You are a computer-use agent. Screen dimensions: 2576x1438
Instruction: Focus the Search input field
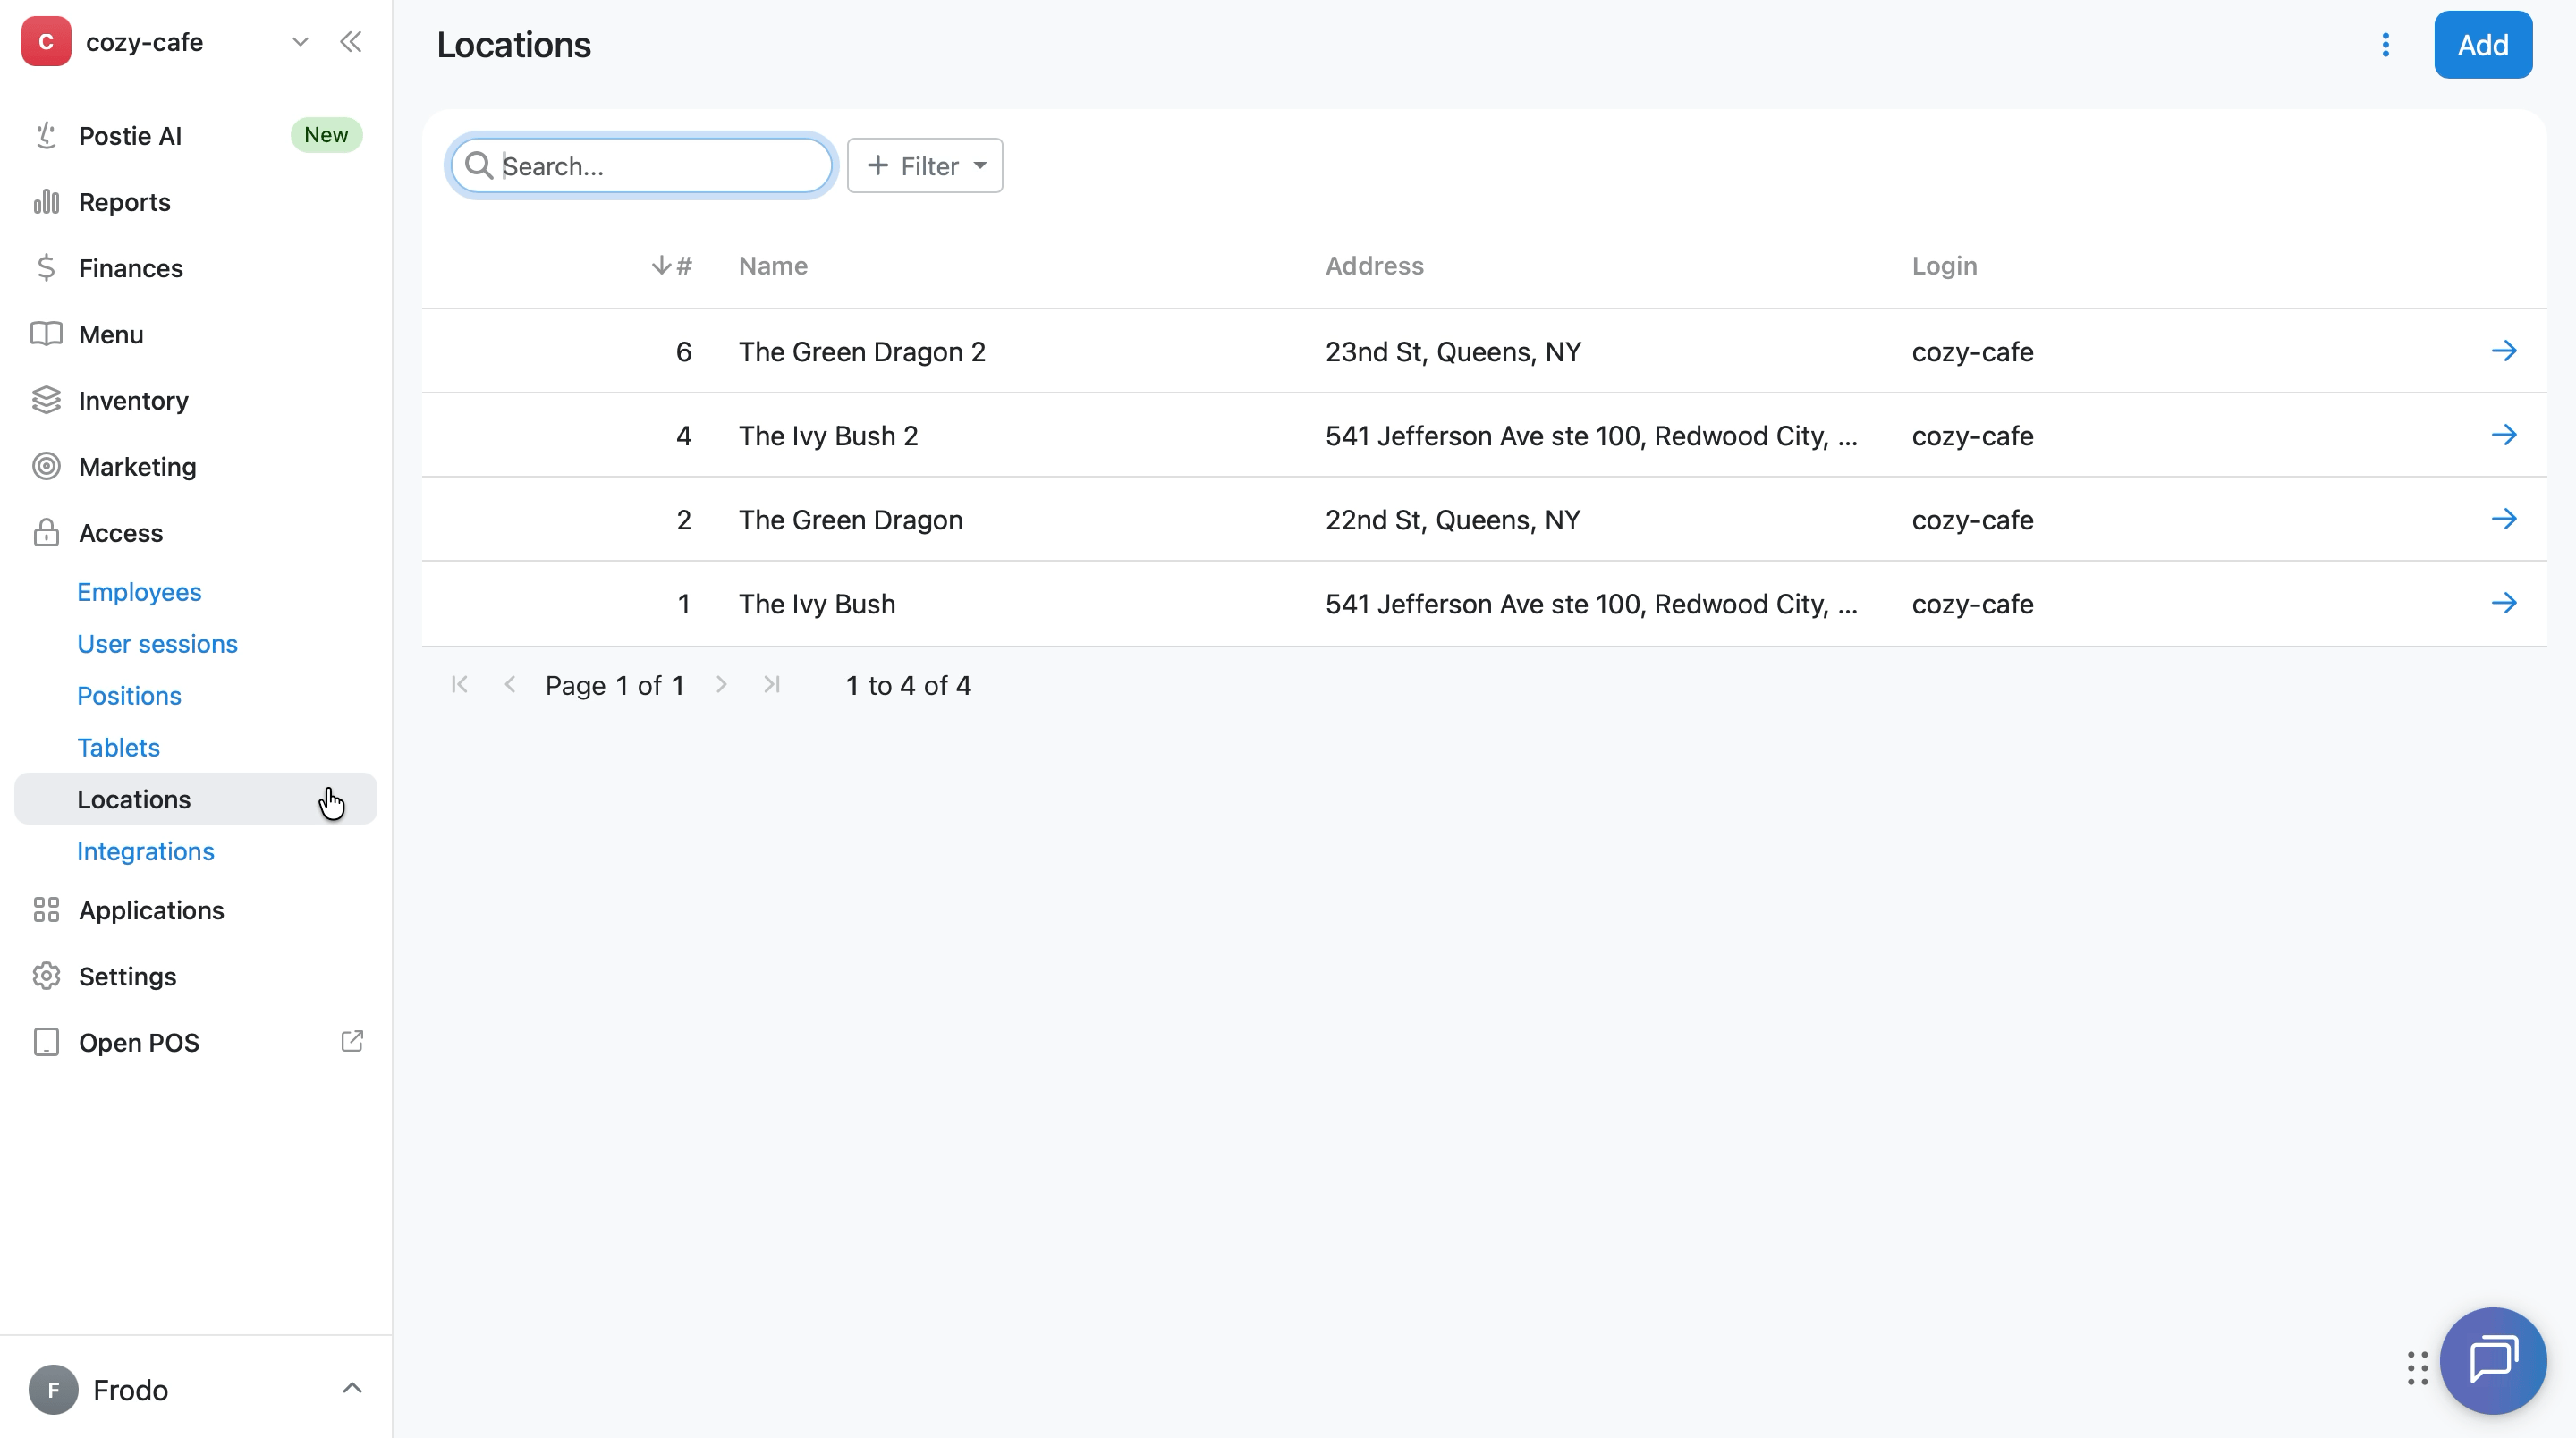coord(641,166)
